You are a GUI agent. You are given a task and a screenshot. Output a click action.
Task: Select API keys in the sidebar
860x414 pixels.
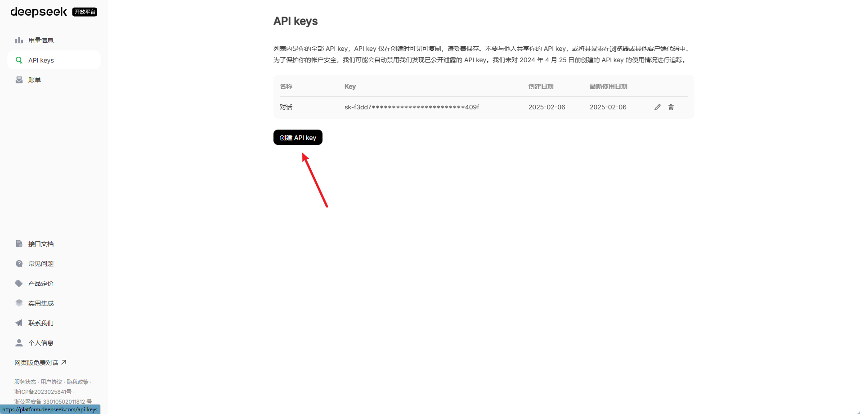click(54, 60)
